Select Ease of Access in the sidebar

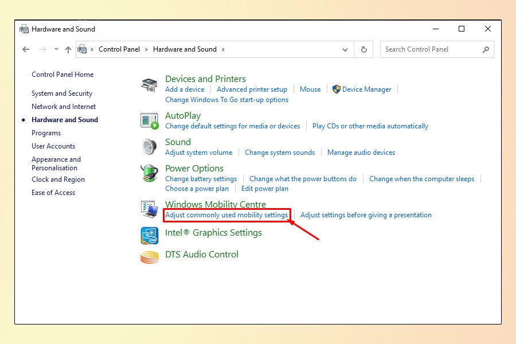tap(53, 192)
